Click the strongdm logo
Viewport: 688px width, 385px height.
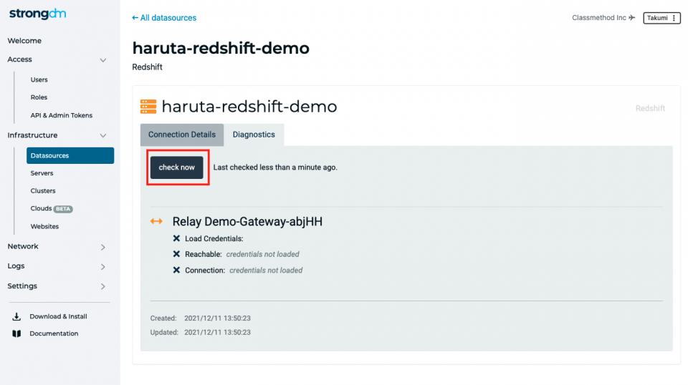pos(38,14)
